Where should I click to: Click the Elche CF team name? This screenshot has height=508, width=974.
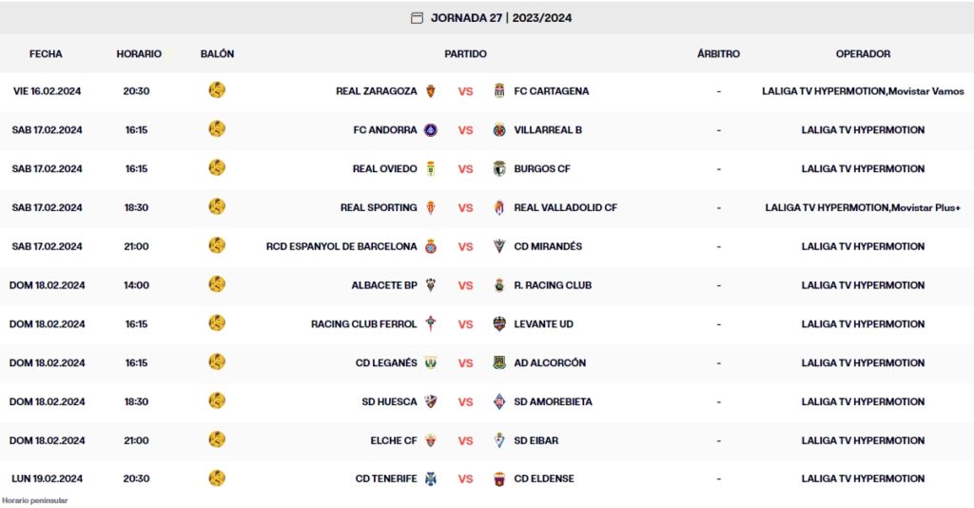click(x=394, y=440)
